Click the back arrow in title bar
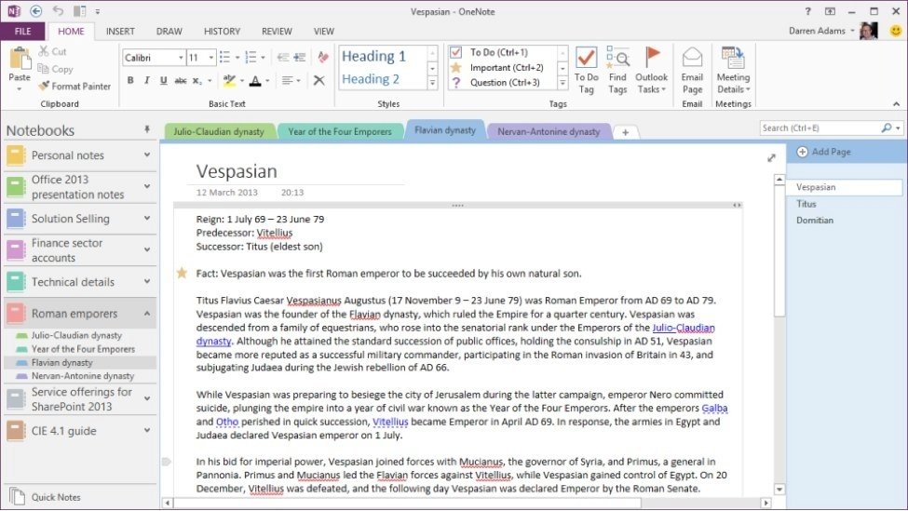This screenshot has width=908, height=511. pyautogui.click(x=36, y=11)
